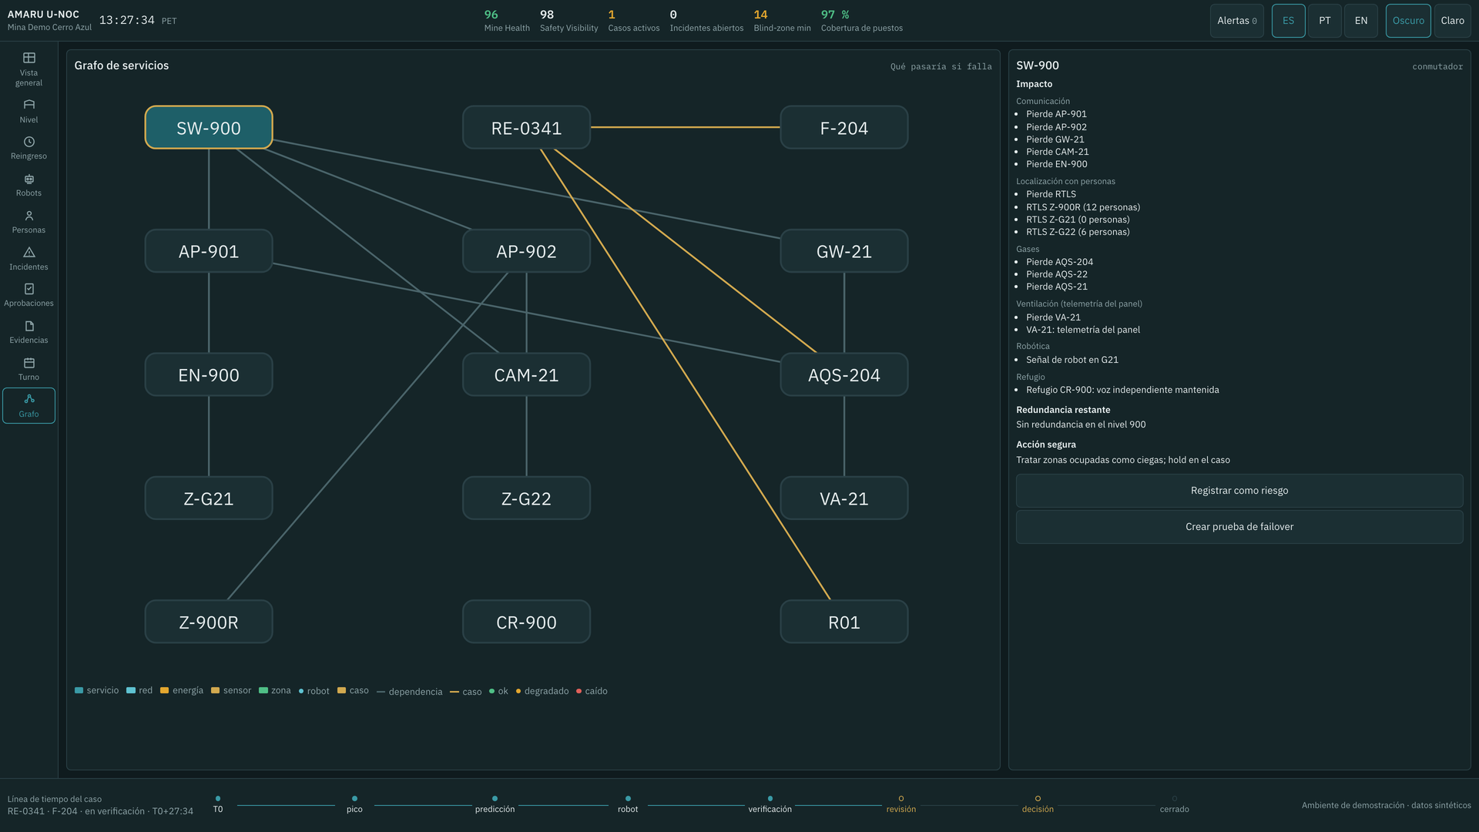
Task: Select the Z-G22 graph node
Action: (526, 498)
